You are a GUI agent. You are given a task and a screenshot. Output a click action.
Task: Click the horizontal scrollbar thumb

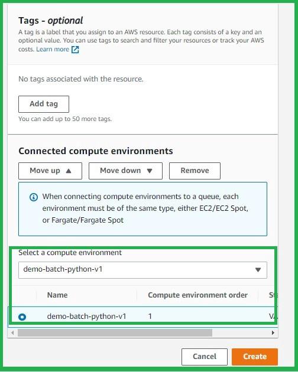(115, 332)
